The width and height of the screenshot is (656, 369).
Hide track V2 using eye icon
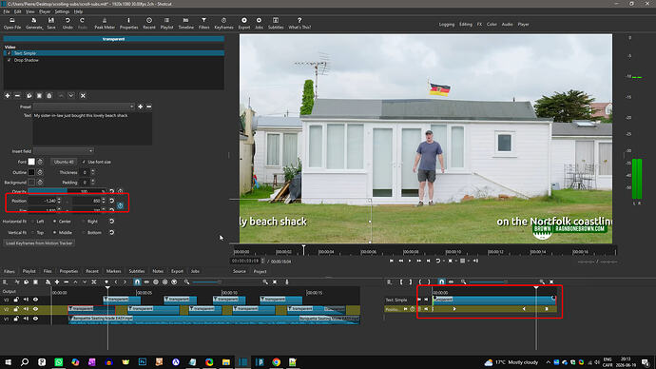pos(35,309)
